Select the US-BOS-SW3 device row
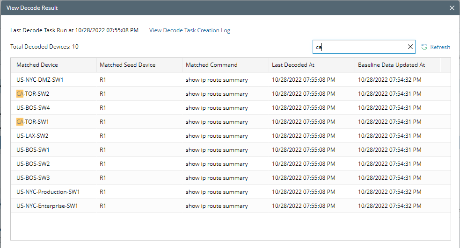Image resolution: width=460 pixels, height=248 pixels. pyautogui.click(x=231, y=178)
